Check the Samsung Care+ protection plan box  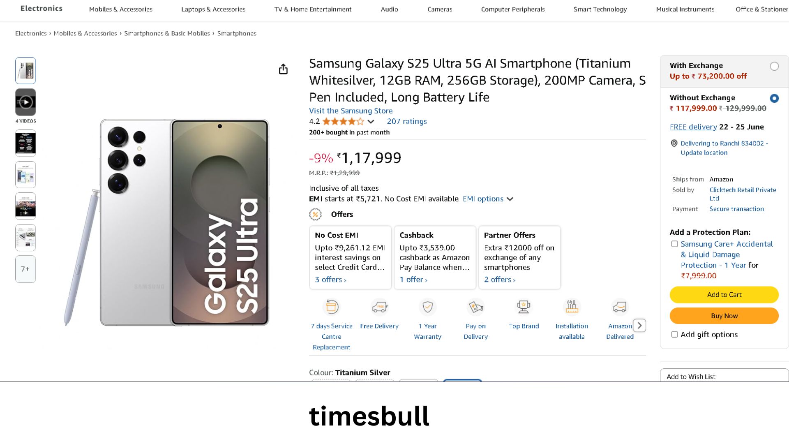click(x=674, y=244)
